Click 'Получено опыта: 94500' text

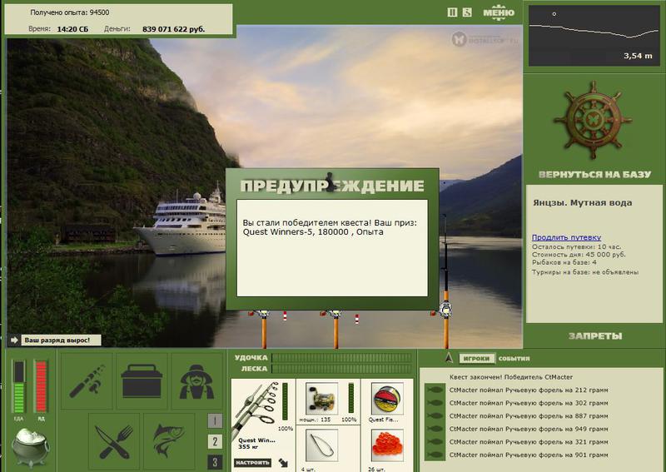tap(70, 12)
